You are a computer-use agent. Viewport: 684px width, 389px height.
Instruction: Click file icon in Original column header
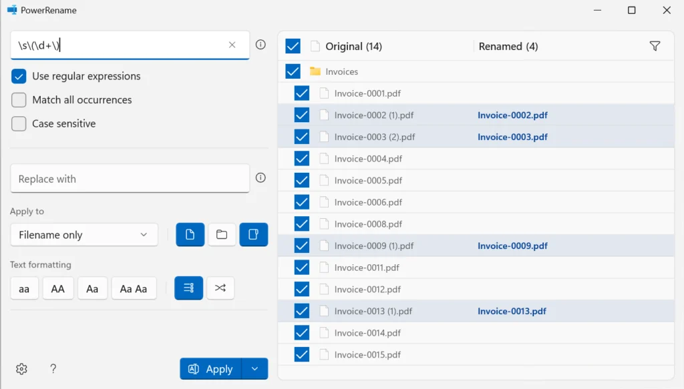click(x=315, y=46)
